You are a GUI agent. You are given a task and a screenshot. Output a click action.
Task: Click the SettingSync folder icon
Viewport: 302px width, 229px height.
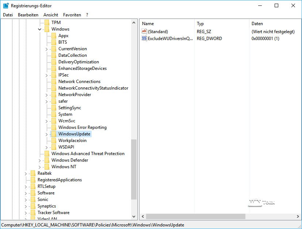tap(54, 108)
